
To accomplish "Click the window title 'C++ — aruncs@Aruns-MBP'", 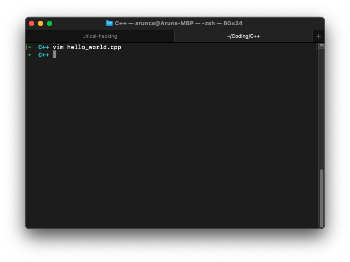I will [154, 23].
